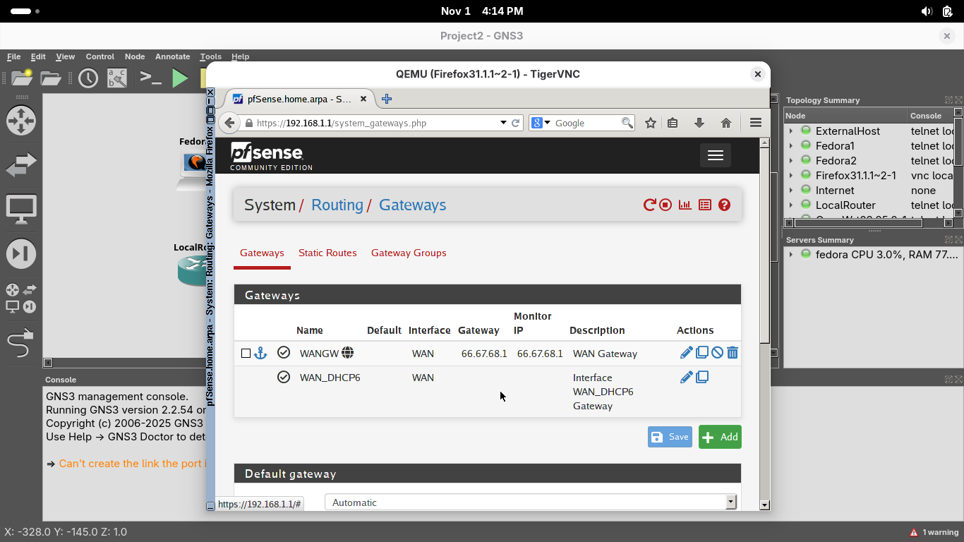Open the help question mark icon

(724, 205)
